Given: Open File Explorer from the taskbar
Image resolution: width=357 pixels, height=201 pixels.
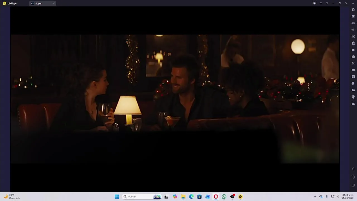Looking at the screenshot, I should [x=183, y=197].
